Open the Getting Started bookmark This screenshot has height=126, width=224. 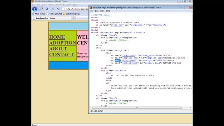pos(54,14)
